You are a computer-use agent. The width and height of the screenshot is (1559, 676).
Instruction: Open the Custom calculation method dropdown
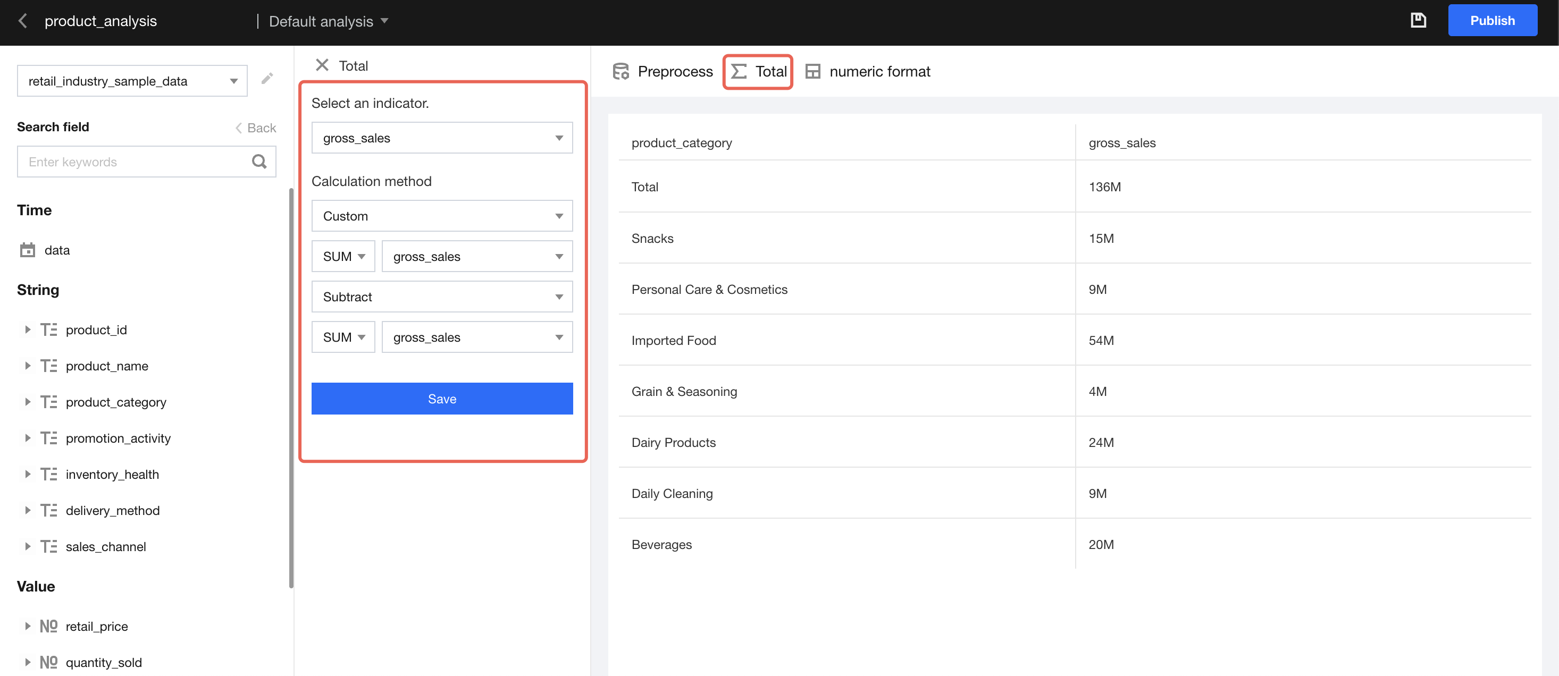tap(442, 216)
